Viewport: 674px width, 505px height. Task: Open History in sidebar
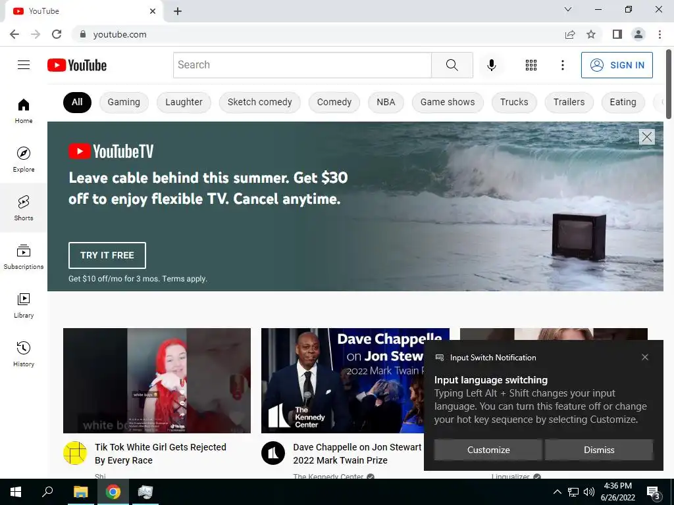pyautogui.click(x=24, y=354)
